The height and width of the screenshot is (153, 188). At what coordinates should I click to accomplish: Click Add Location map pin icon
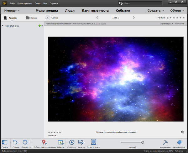click(x=44, y=142)
